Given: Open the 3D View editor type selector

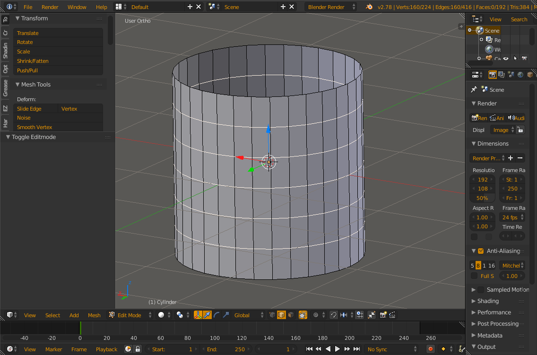Looking at the screenshot, I should coord(12,315).
